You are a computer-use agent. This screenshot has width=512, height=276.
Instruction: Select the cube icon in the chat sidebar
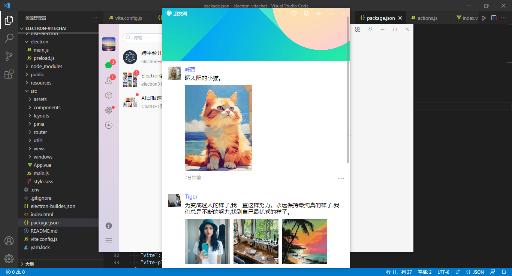point(108,95)
